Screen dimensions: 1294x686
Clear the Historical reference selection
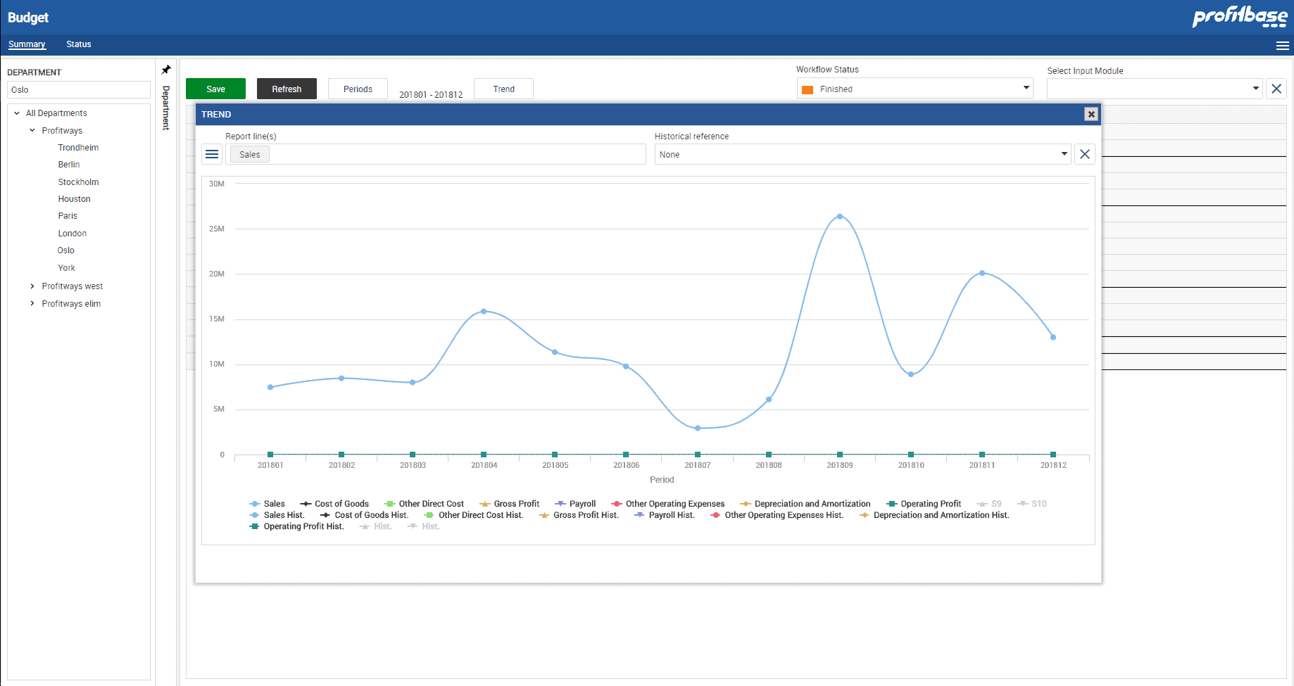click(1084, 154)
